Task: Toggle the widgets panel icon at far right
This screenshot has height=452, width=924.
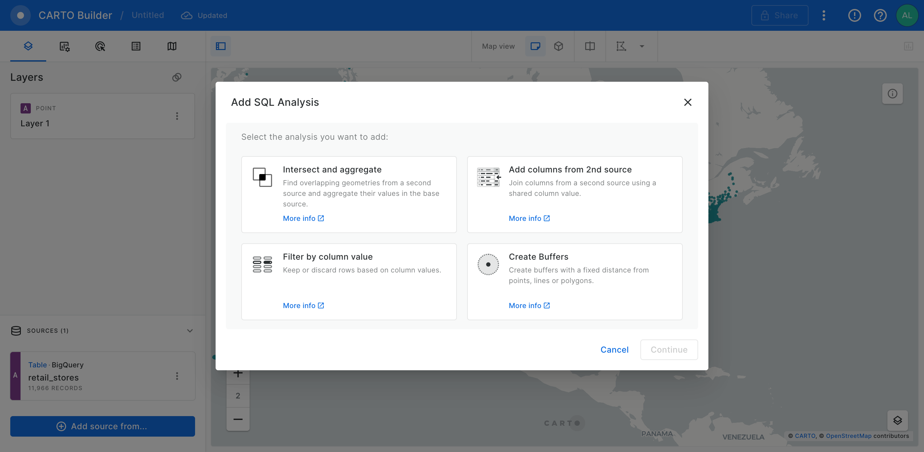Action: point(908,46)
